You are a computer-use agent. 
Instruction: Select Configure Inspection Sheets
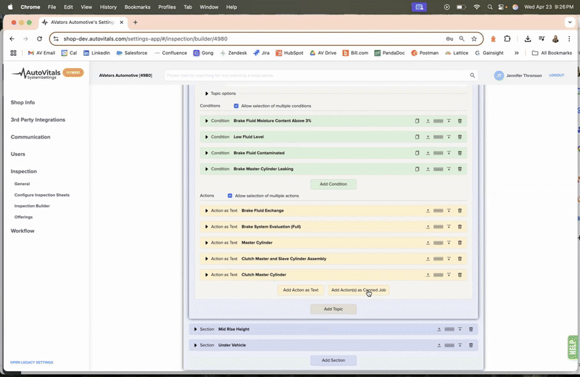coord(42,195)
